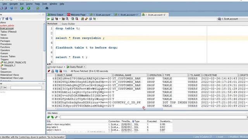Image resolution: width=248 pixels, height=139 pixels.
Task: Click the Query Result horizontal scrollbar
Action: tap(109, 109)
